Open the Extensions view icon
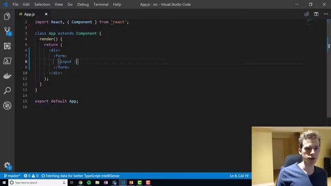 [x=7, y=46]
